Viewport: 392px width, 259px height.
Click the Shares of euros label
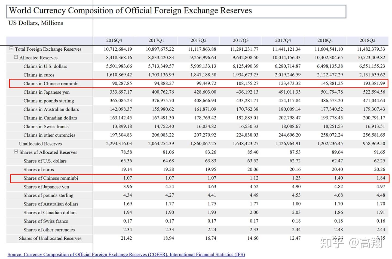click(39, 170)
